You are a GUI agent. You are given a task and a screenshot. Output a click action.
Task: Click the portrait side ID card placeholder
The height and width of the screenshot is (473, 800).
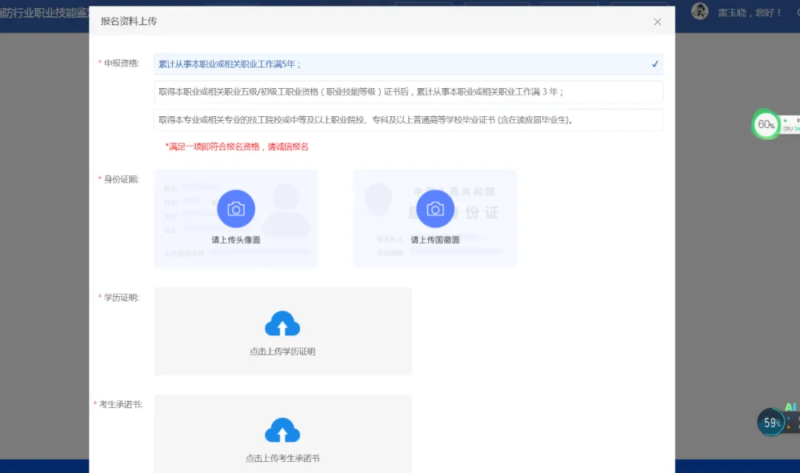pyautogui.click(x=236, y=218)
